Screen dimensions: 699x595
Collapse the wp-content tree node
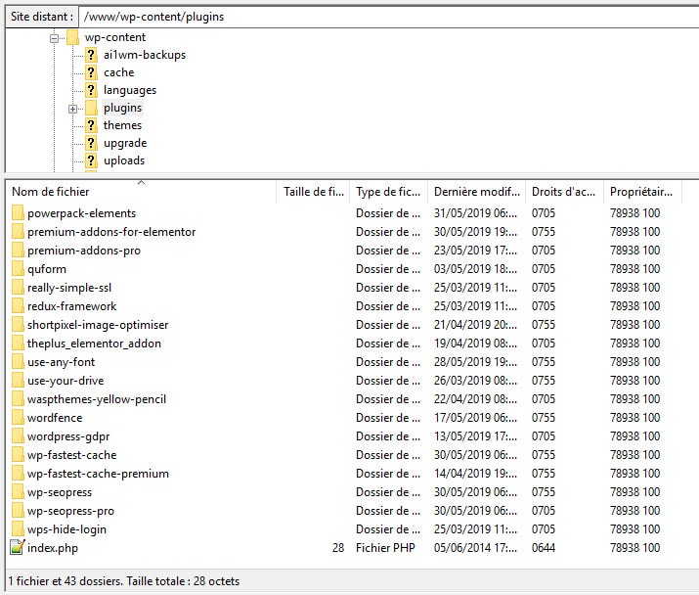coord(54,38)
